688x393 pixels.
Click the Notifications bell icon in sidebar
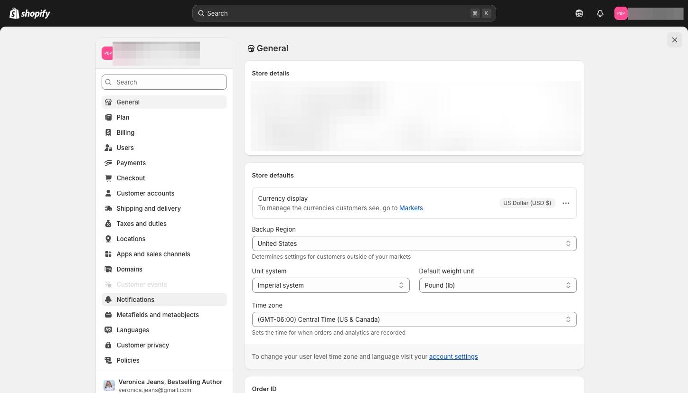[108, 299]
